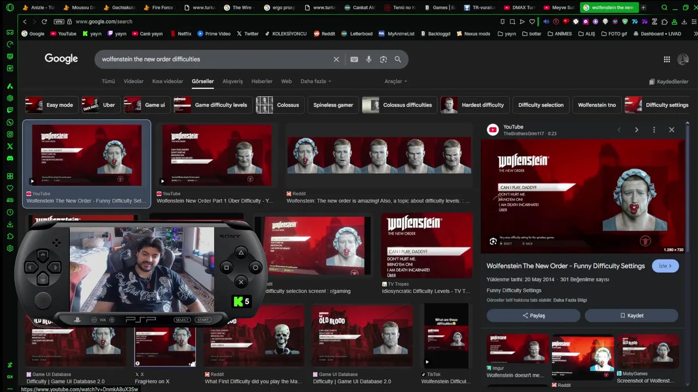
Task: Open the Twitch sidebar icon
Action: pyautogui.click(x=10, y=110)
